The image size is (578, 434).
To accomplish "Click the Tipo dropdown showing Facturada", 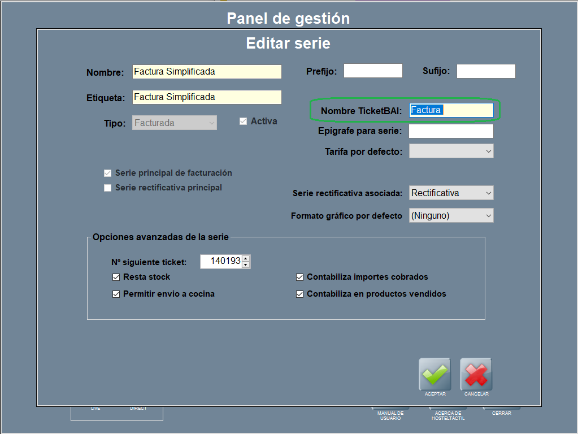I will tap(174, 123).
